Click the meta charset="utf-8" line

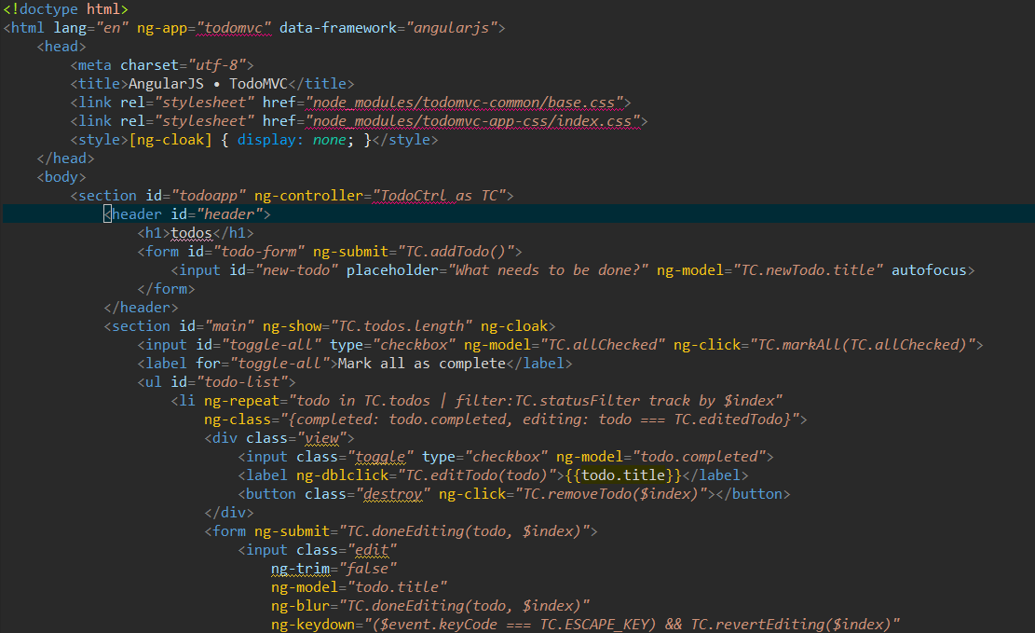click(x=162, y=64)
